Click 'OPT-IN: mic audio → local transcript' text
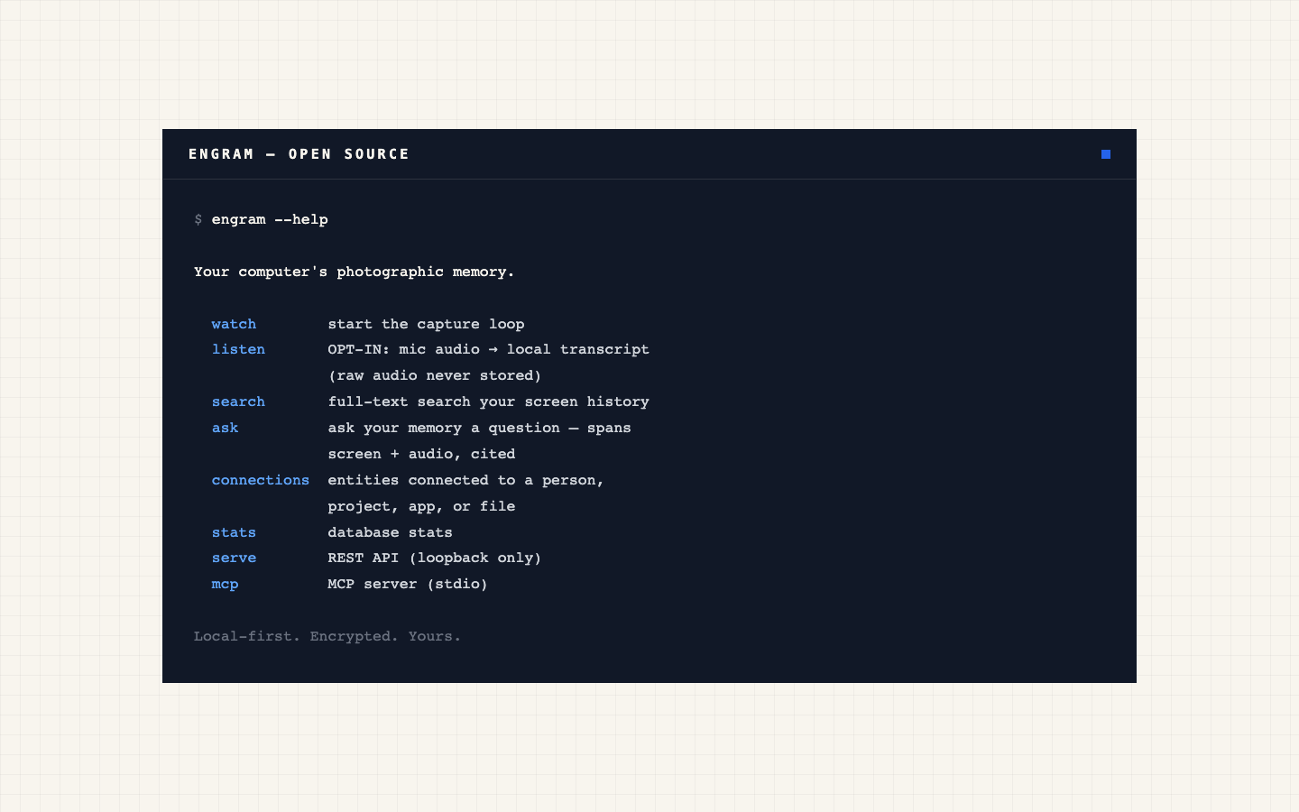This screenshot has width=1299, height=812. coord(488,349)
